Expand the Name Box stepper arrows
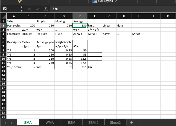 21,9
